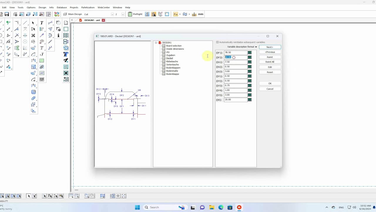
Task: Click the Cancel button
Action: [270, 89]
